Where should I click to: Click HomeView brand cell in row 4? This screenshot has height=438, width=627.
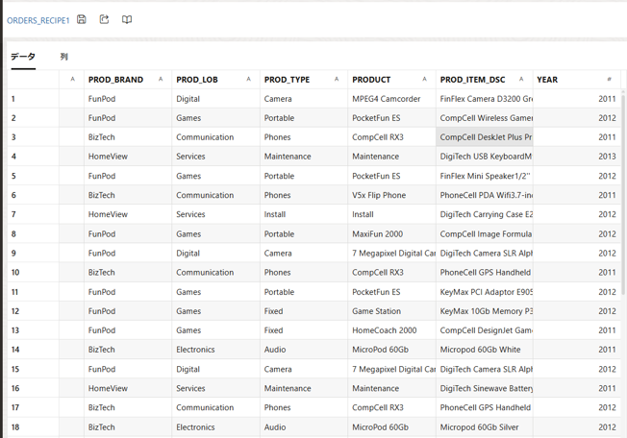point(128,157)
